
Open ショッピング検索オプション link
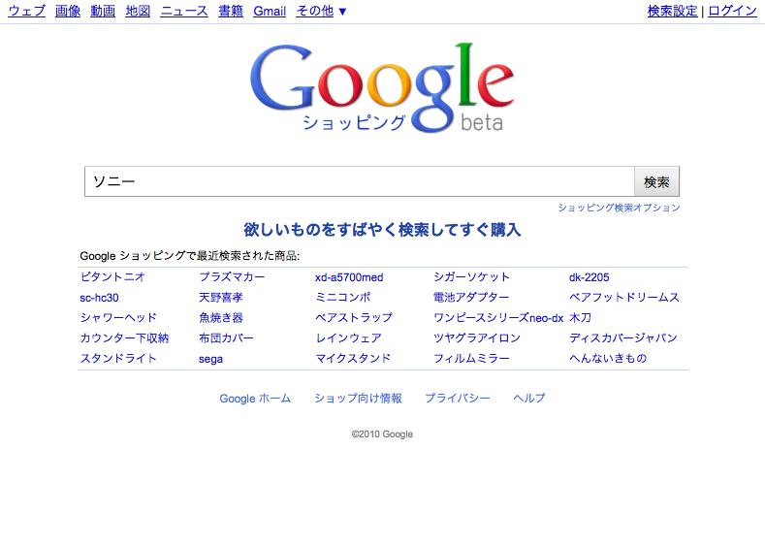pyautogui.click(x=620, y=208)
